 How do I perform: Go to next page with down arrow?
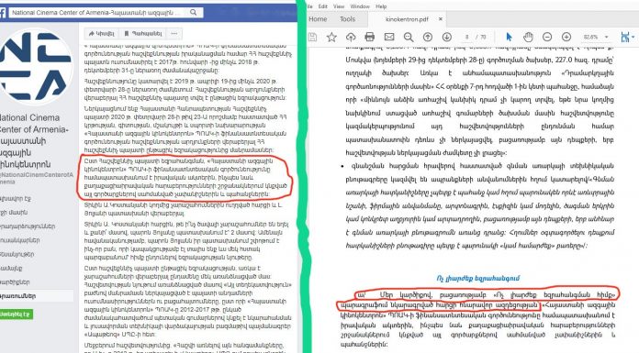[x=446, y=37]
